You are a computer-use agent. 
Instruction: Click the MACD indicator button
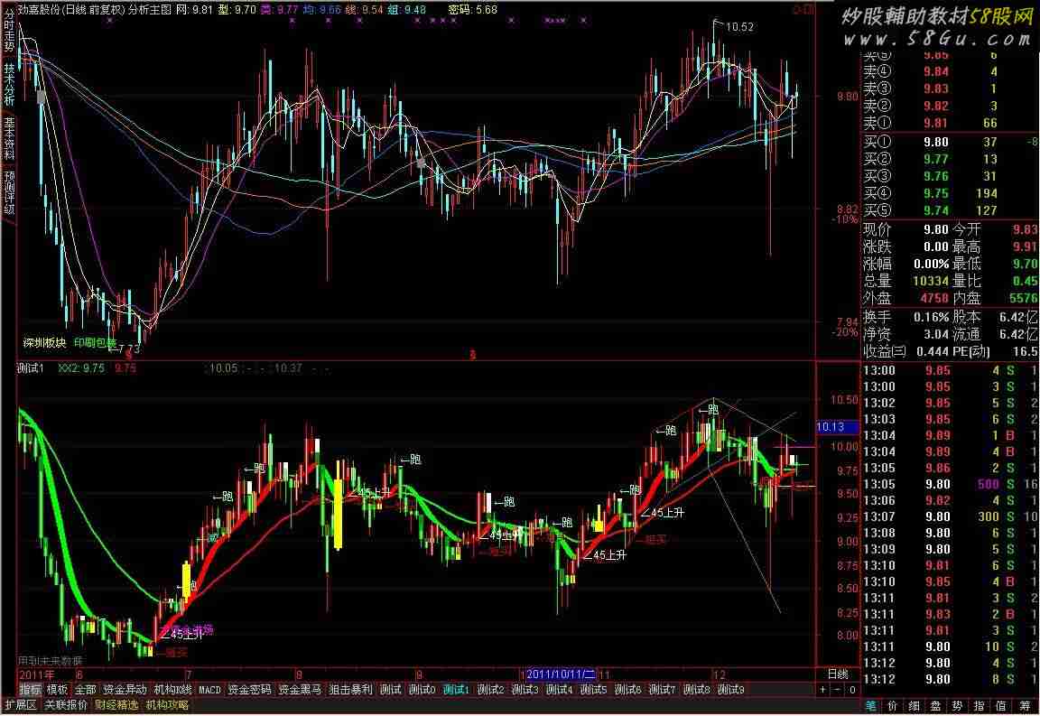point(209,690)
